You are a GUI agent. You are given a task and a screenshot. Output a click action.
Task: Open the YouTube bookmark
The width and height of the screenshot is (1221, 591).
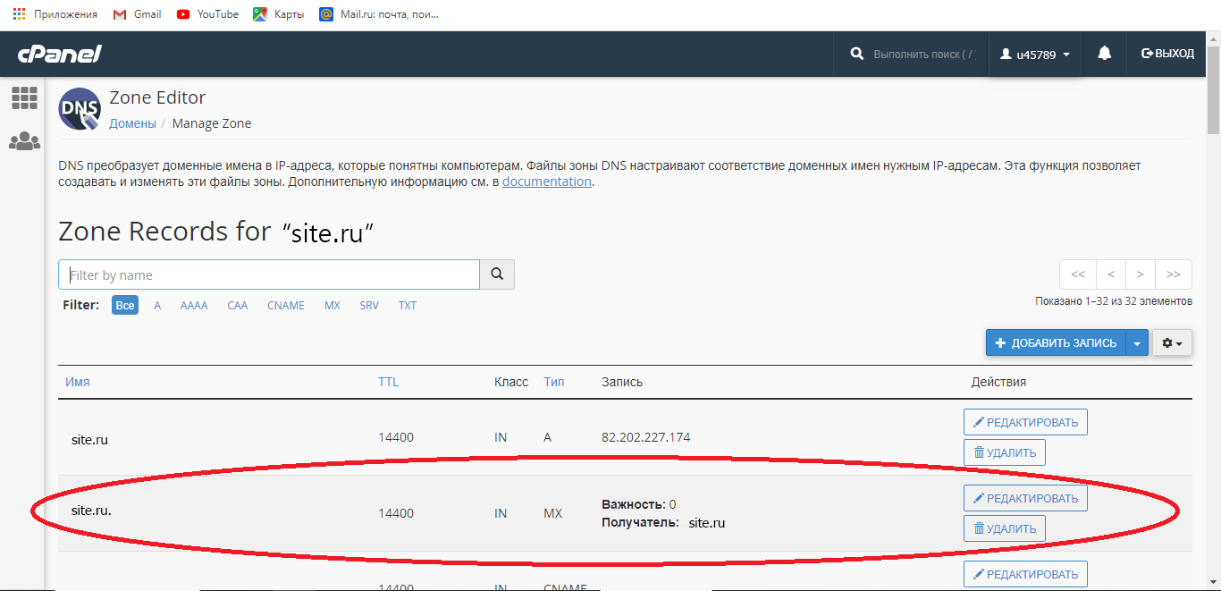pos(207,14)
